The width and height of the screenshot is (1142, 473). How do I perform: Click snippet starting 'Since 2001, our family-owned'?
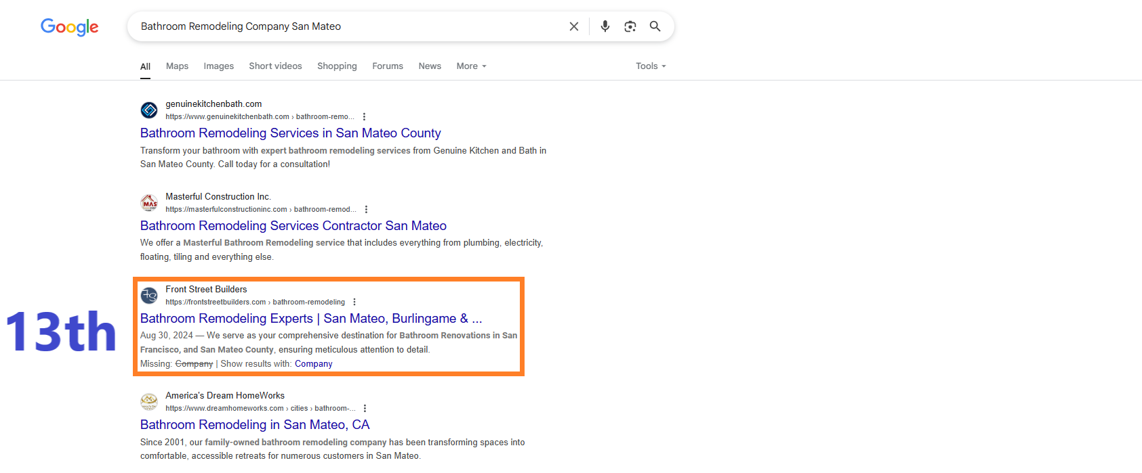333,449
